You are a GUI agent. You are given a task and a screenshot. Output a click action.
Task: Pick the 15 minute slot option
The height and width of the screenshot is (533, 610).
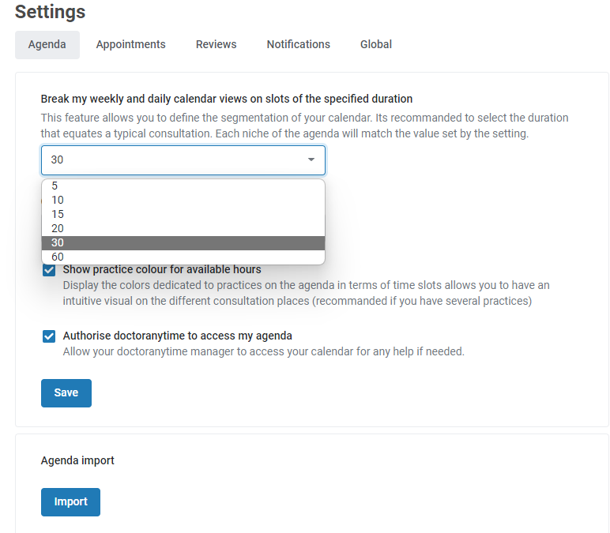(x=183, y=214)
